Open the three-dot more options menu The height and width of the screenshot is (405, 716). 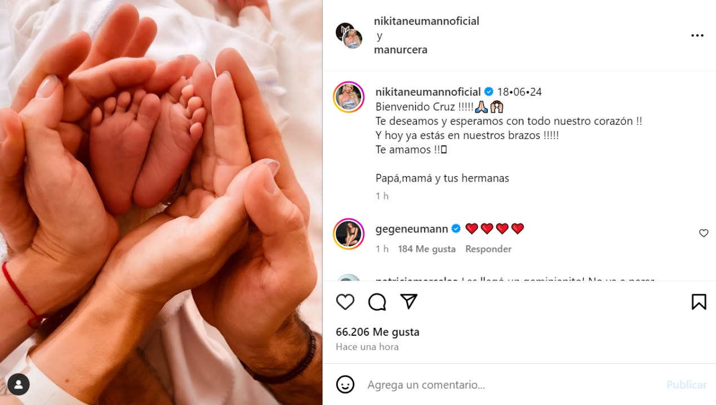[x=697, y=35]
